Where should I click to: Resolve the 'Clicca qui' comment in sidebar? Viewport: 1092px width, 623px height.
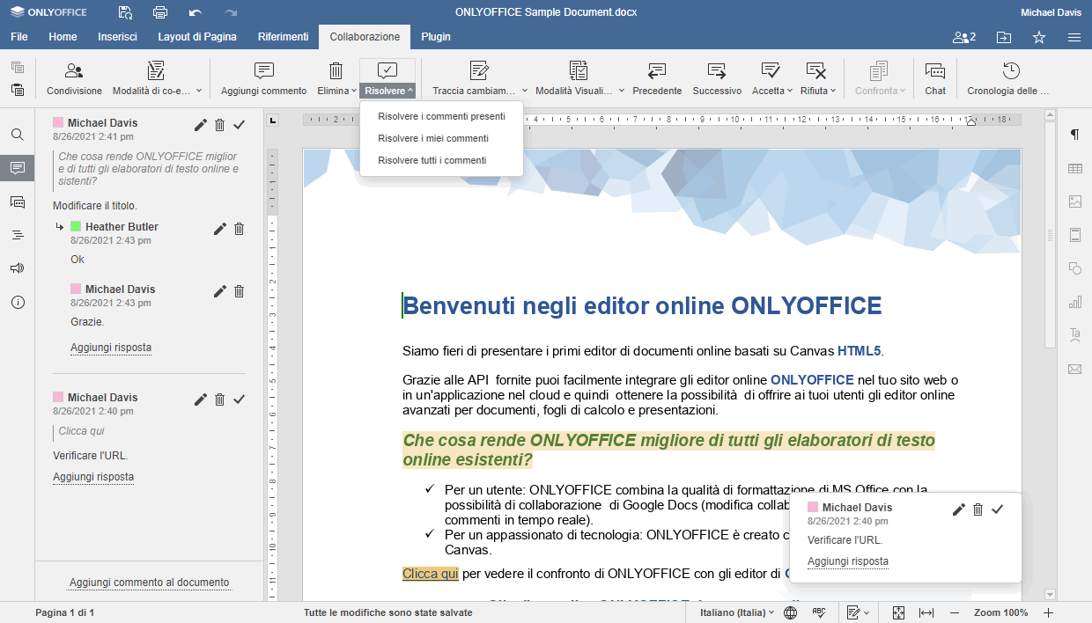tap(239, 399)
